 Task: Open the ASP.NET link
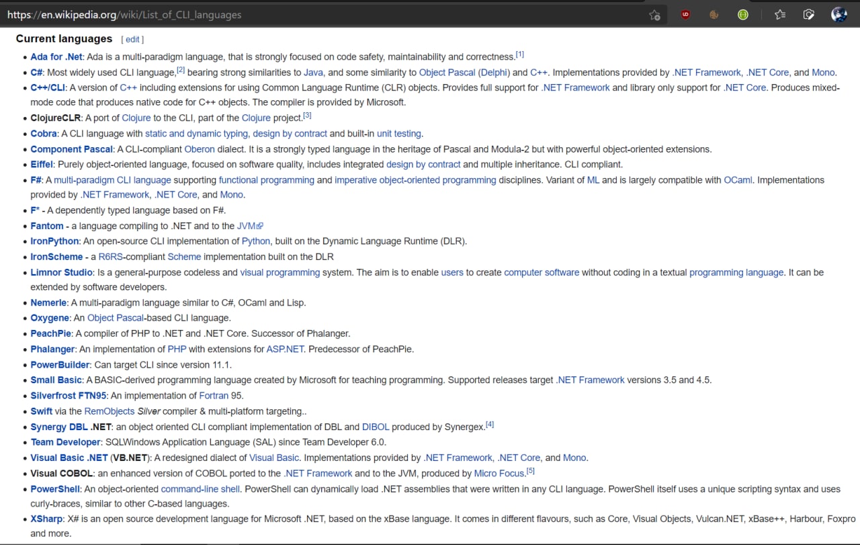pyautogui.click(x=286, y=349)
